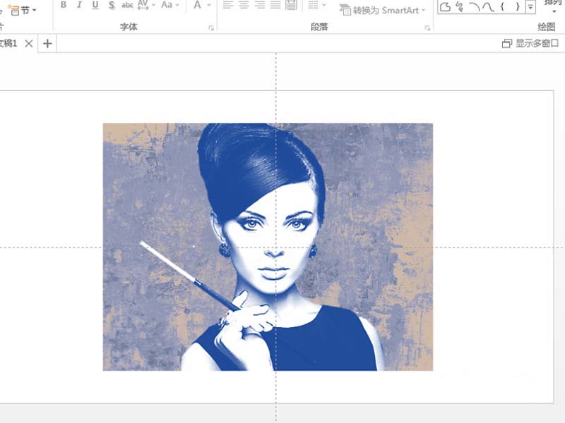Open the 排列 arrange dropdown
Viewport: 565px width, 423px height.
click(x=554, y=6)
